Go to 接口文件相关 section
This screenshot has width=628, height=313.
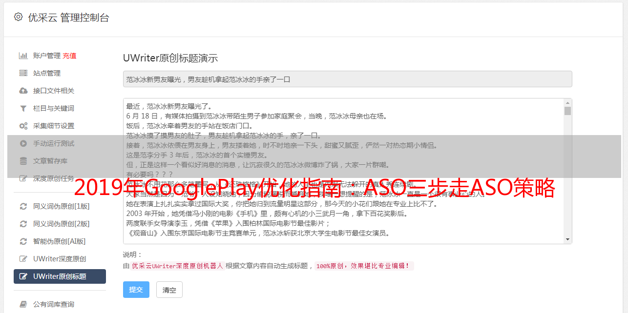click(54, 91)
